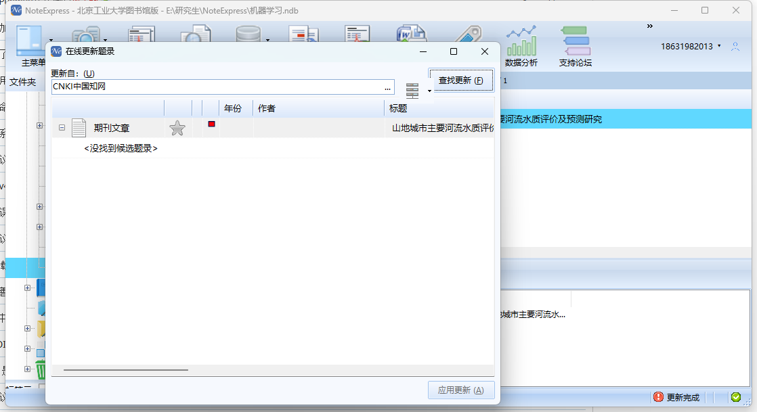Open the account 18631982013 dropdown
Screen dimensions: 757x412
[719, 47]
